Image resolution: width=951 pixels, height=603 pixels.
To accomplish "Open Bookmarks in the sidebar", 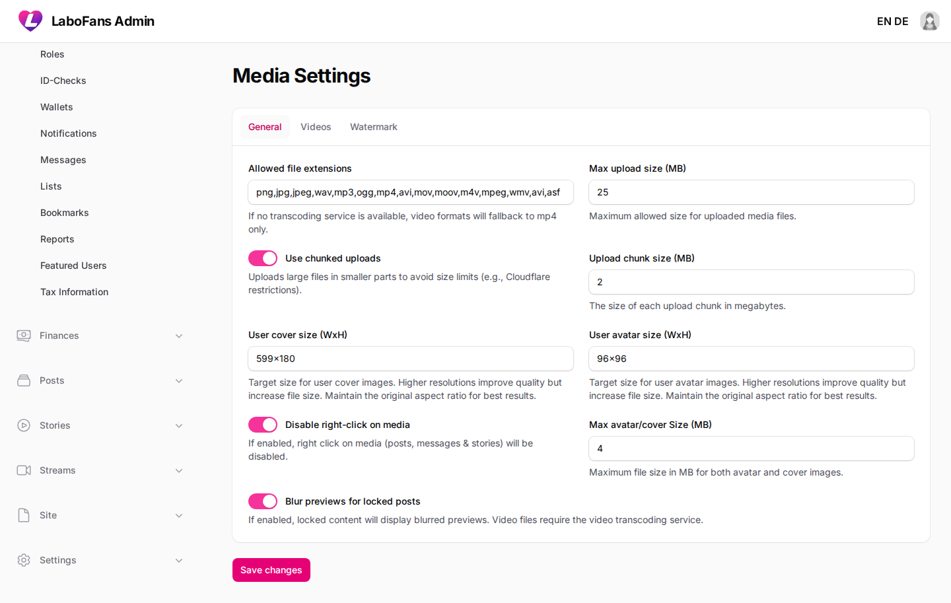I will pos(65,213).
